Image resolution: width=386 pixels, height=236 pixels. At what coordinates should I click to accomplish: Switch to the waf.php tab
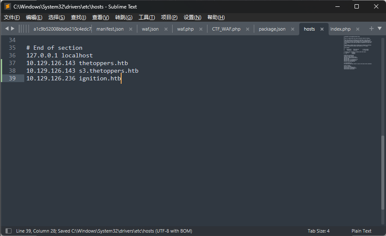[x=185, y=29]
